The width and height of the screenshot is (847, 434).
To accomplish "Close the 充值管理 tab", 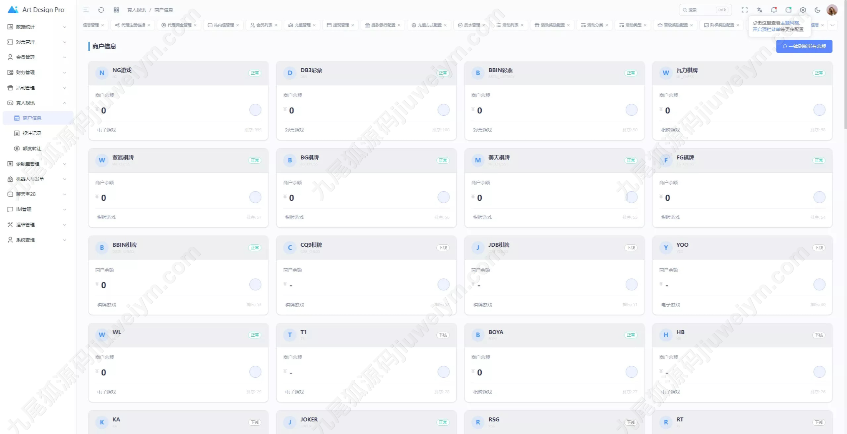I will pyautogui.click(x=314, y=25).
